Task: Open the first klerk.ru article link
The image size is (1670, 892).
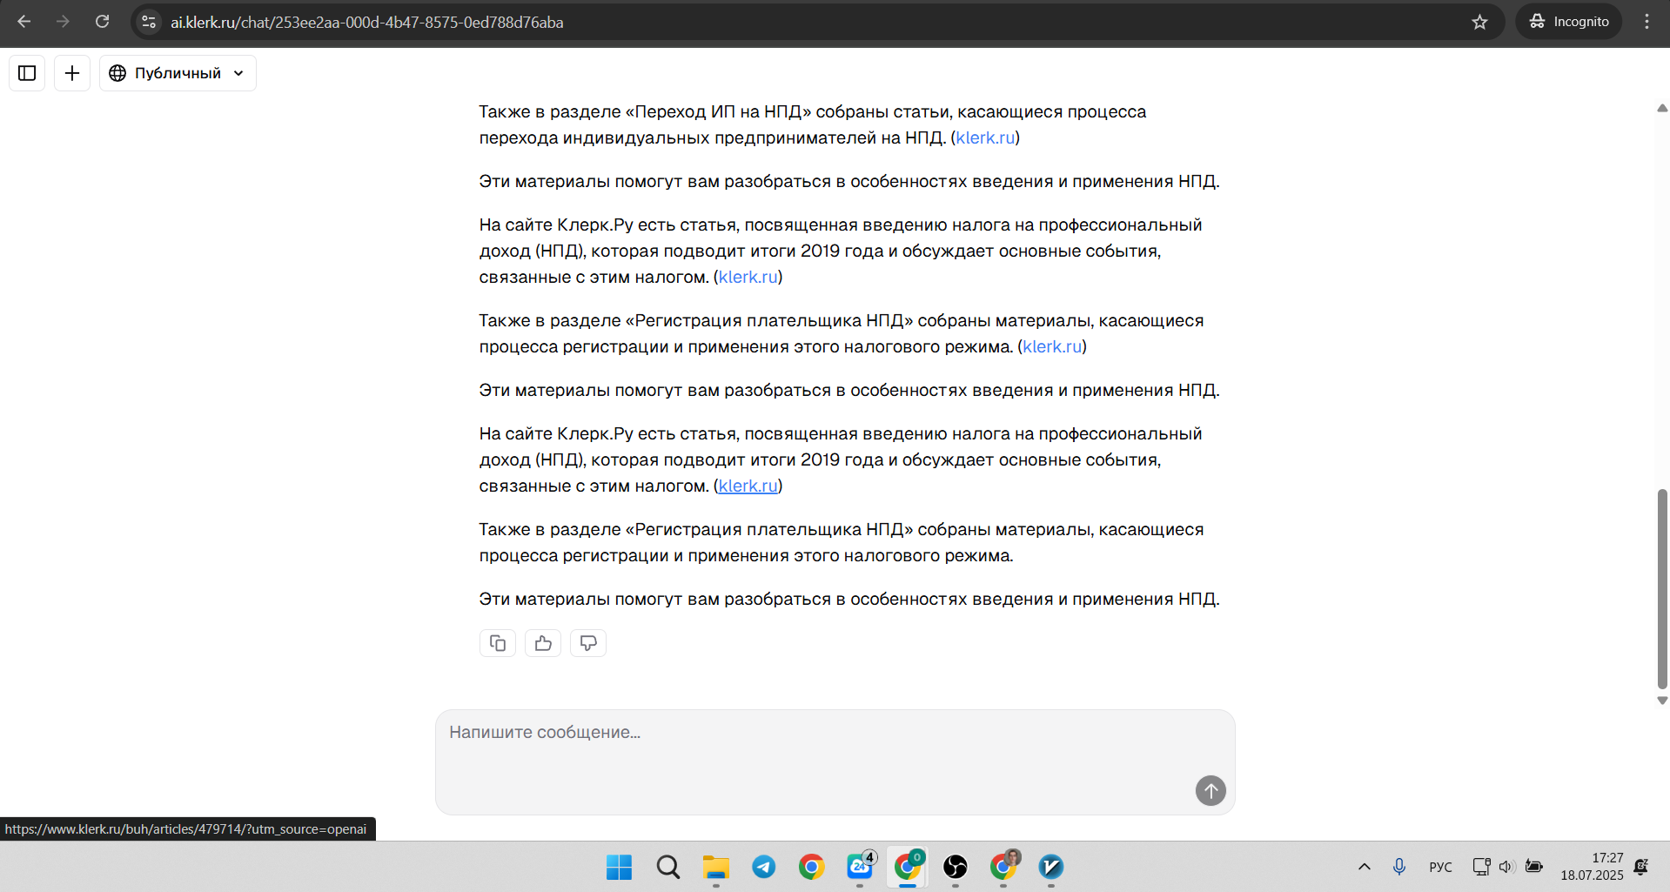Action: click(983, 137)
